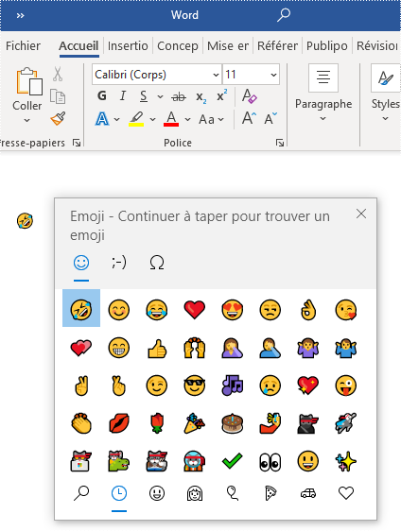Switch to the Révision tab

[x=377, y=45]
